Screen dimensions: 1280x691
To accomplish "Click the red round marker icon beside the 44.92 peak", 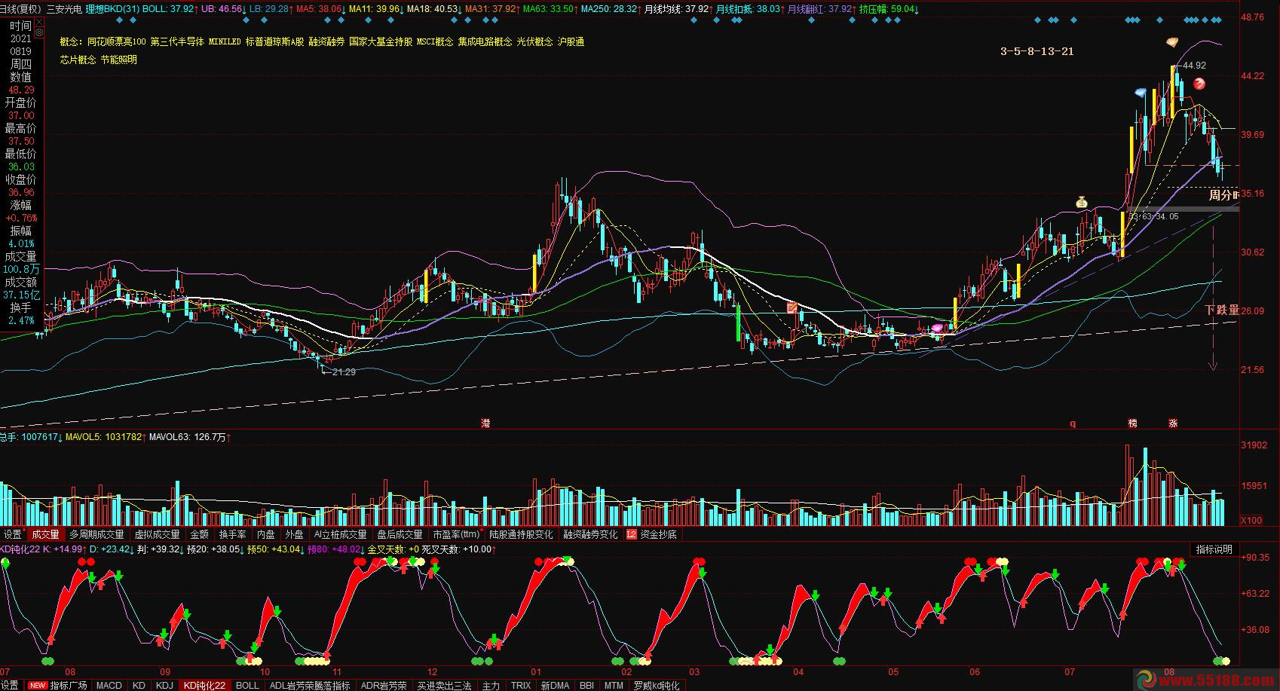I will click(1199, 84).
